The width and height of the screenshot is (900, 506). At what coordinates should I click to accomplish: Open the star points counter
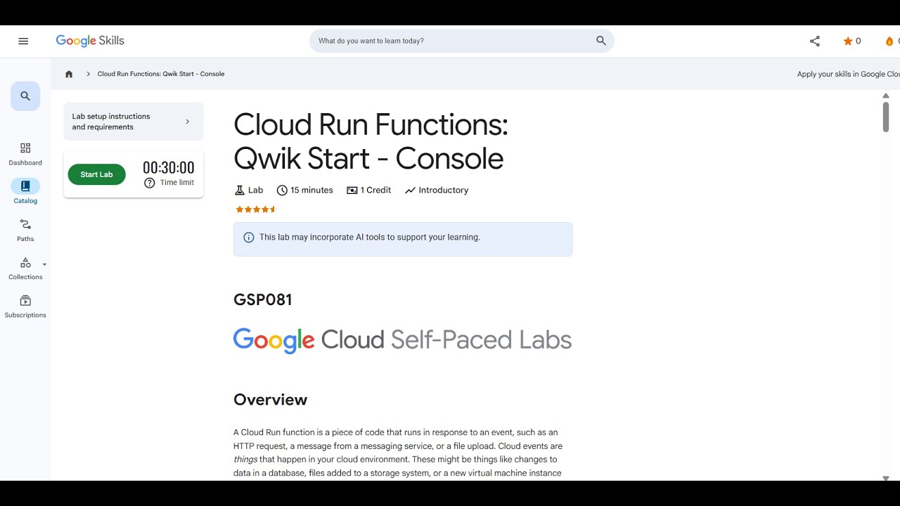coord(852,41)
